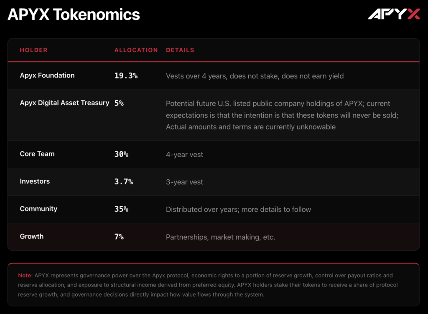The width and height of the screenshot is (428, 314).
Task: Click the 5% allocation value
Action: [119, 103]
